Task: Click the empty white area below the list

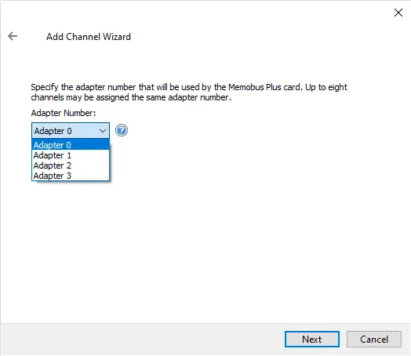Action: 205,249
